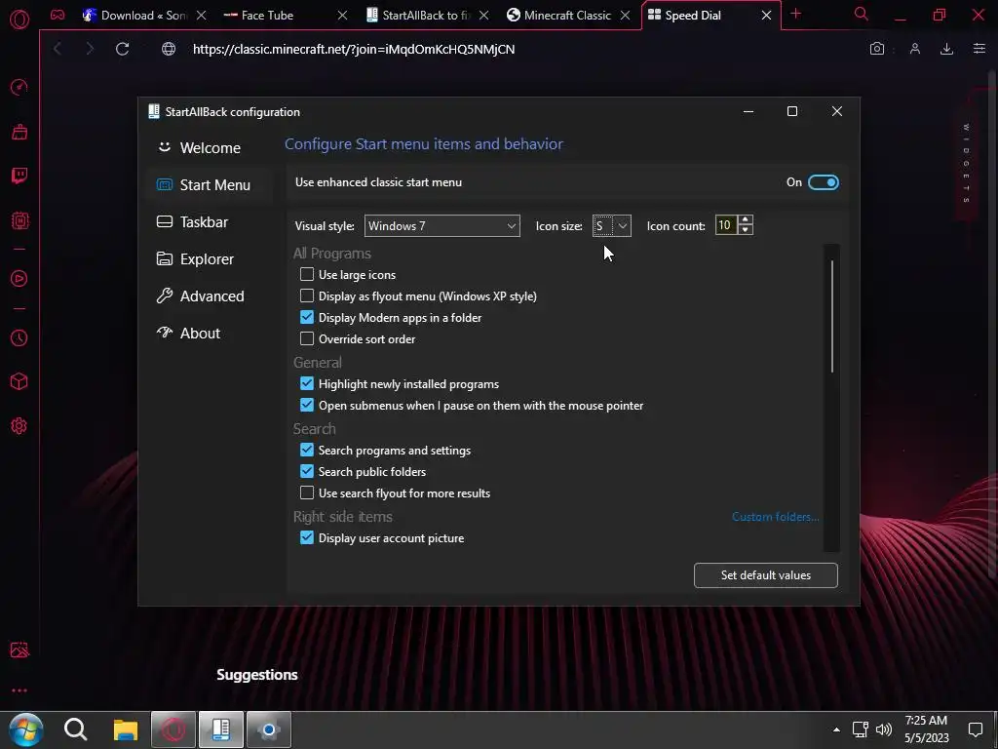
Task: Click the site info globe icon
Action: point(169,49)
